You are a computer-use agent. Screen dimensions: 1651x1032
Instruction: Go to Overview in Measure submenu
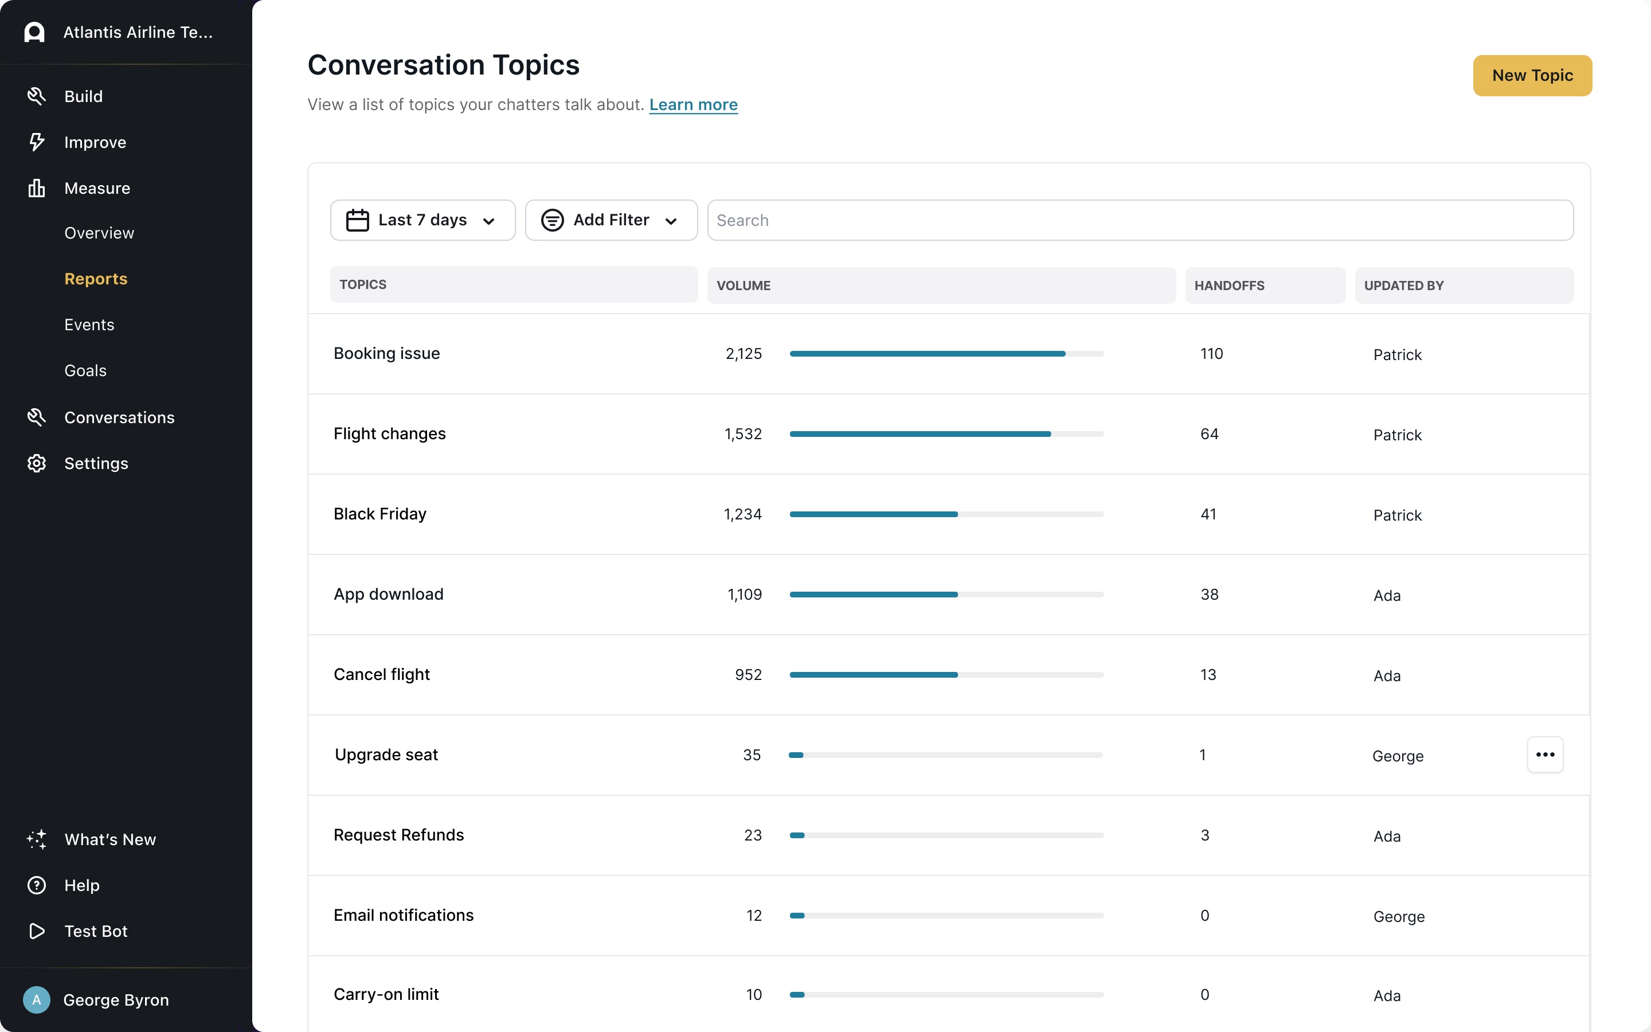99,233
